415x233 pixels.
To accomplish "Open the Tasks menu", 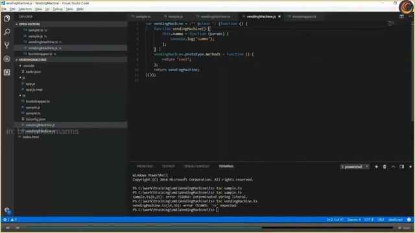I will click(x=69, y=9).
